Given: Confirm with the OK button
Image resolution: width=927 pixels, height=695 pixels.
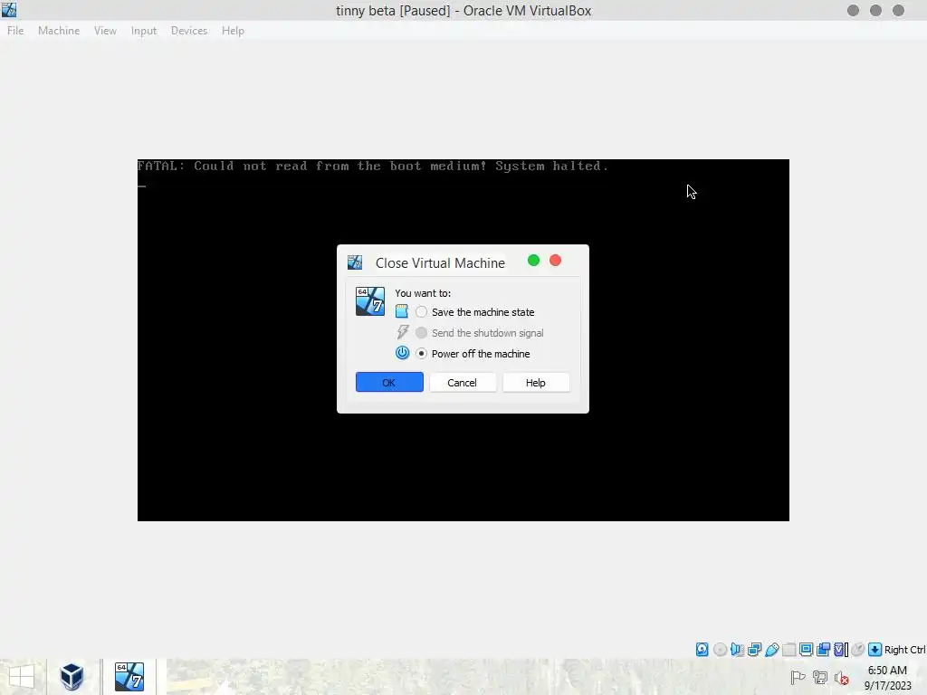Looking at the screenshot, I should 389,383.
